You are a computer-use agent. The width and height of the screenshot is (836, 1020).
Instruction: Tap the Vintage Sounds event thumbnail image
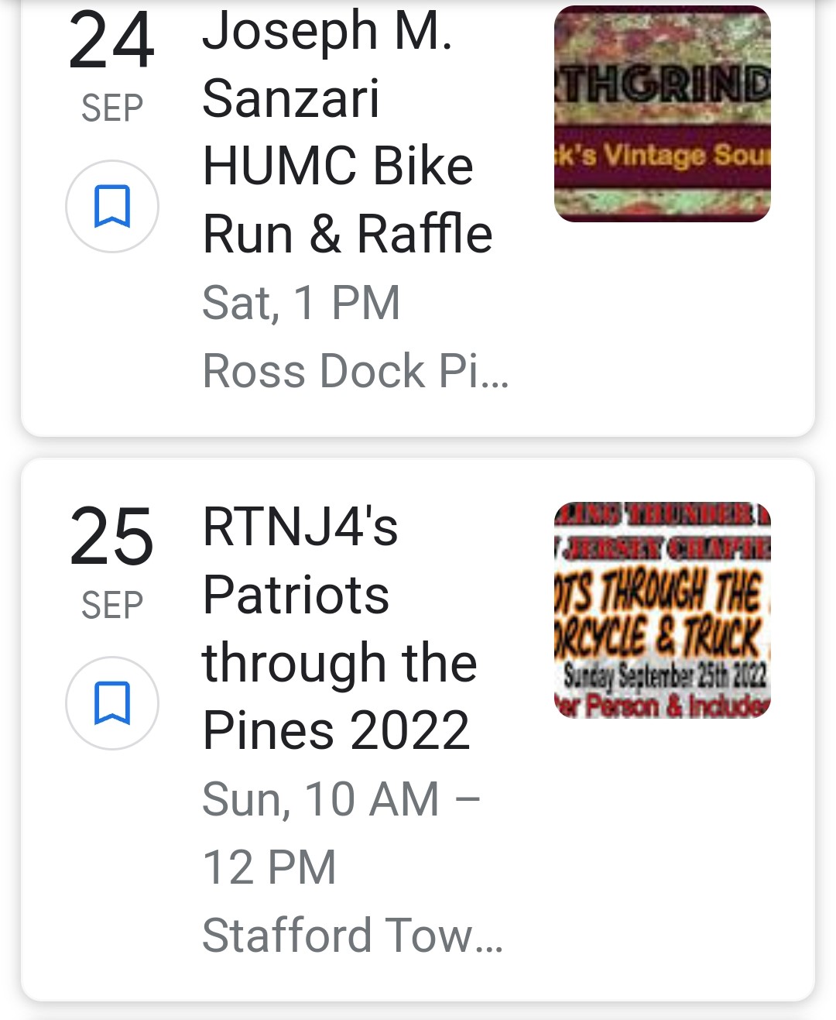[x=662, y=114]
